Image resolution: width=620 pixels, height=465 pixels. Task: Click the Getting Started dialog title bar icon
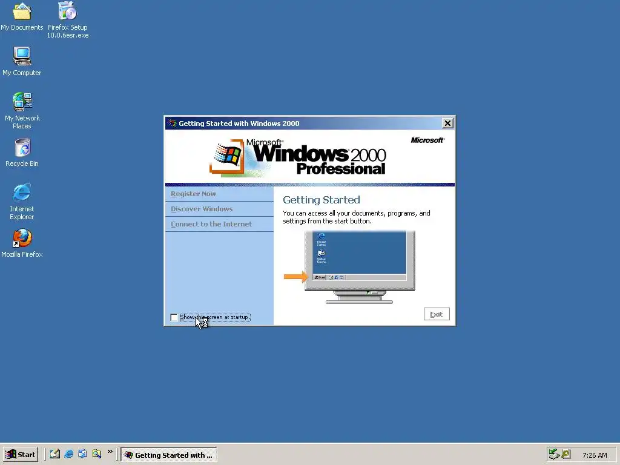click(171, 124)
